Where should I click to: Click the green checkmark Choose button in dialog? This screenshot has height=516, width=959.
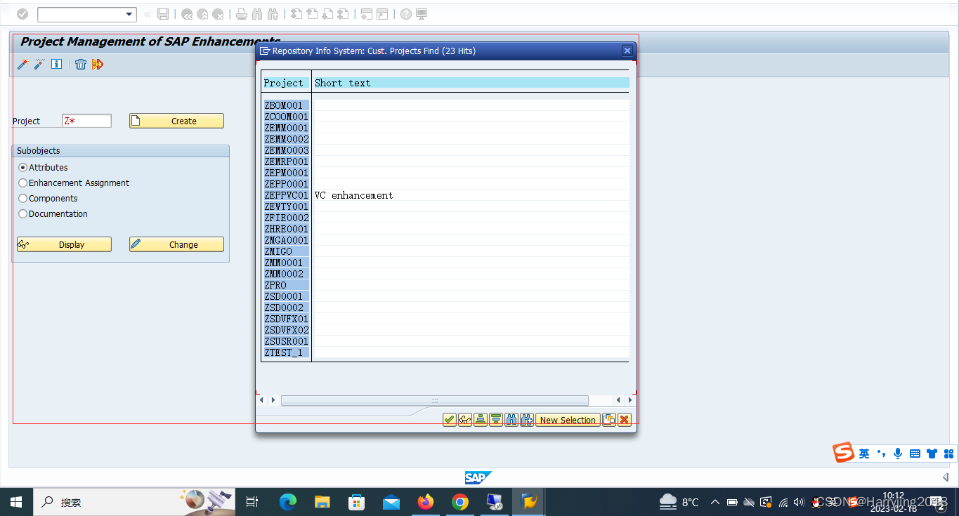450,420
